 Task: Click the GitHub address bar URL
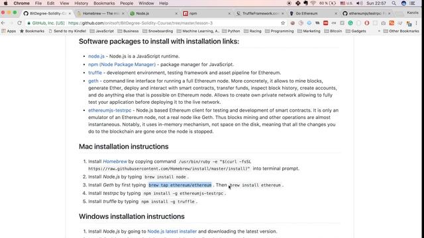click(140, 23)
